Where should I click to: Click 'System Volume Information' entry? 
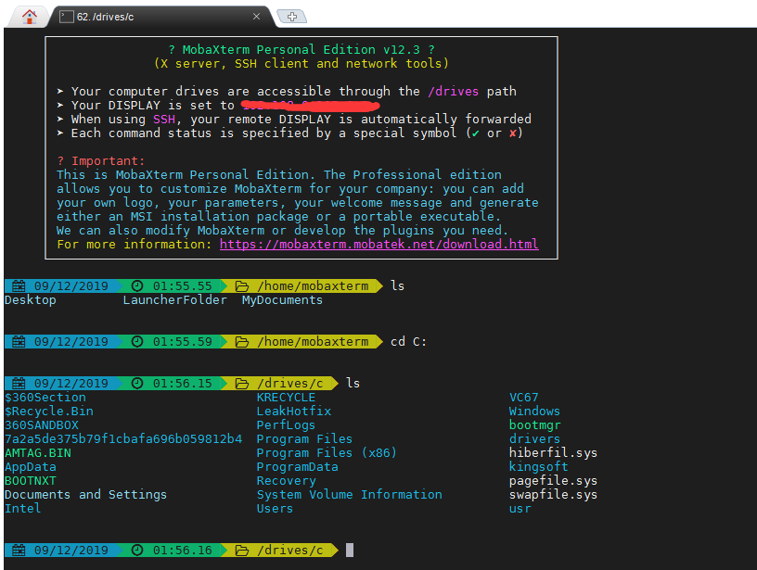pyautogui.click(x=349, y=495)
